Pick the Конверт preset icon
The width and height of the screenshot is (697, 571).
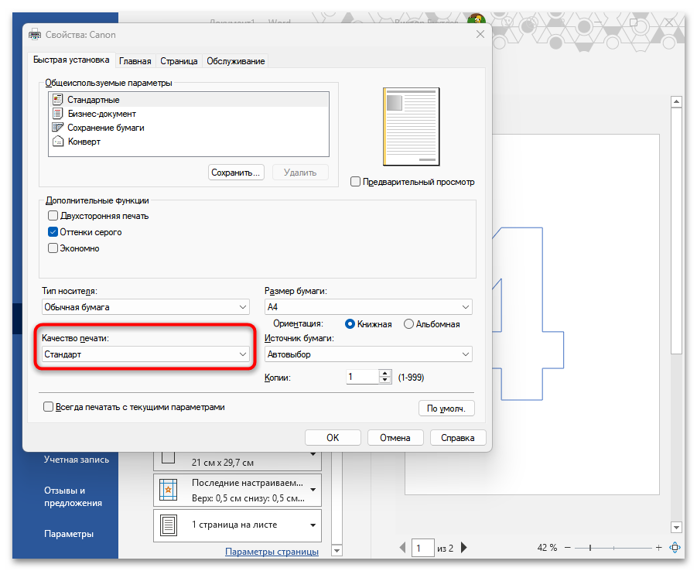57,142
